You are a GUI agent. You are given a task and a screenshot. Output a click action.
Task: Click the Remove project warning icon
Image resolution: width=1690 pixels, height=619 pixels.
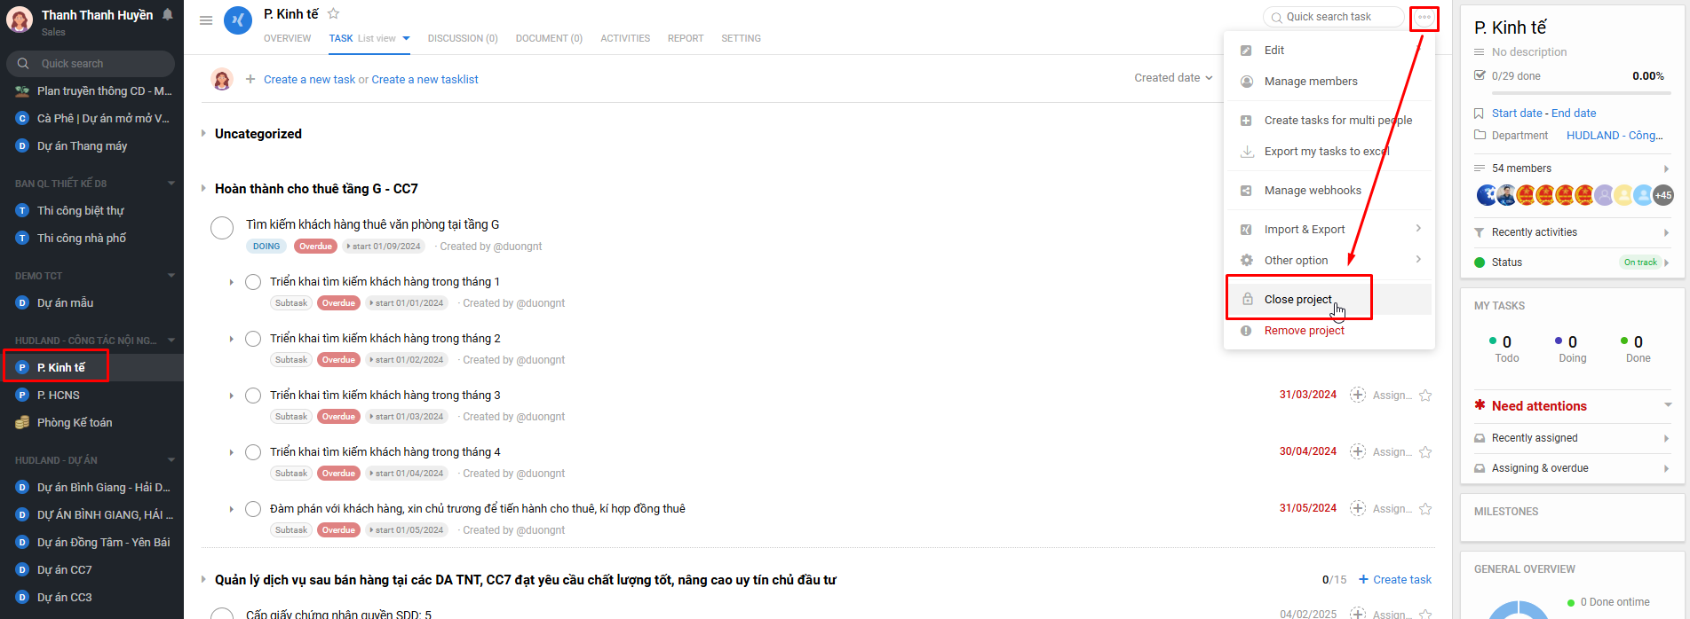pos(1246,331)
